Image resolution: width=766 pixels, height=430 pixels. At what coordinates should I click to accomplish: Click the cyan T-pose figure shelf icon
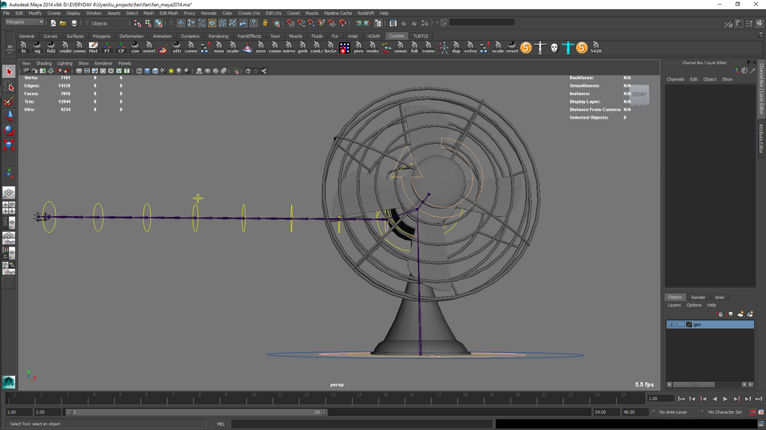(568, 47)
